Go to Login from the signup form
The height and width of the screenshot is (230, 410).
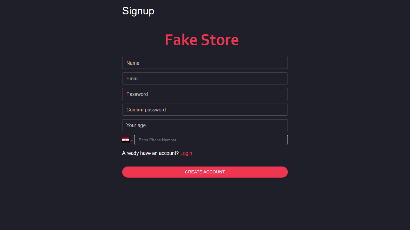(x=186, y=153)
